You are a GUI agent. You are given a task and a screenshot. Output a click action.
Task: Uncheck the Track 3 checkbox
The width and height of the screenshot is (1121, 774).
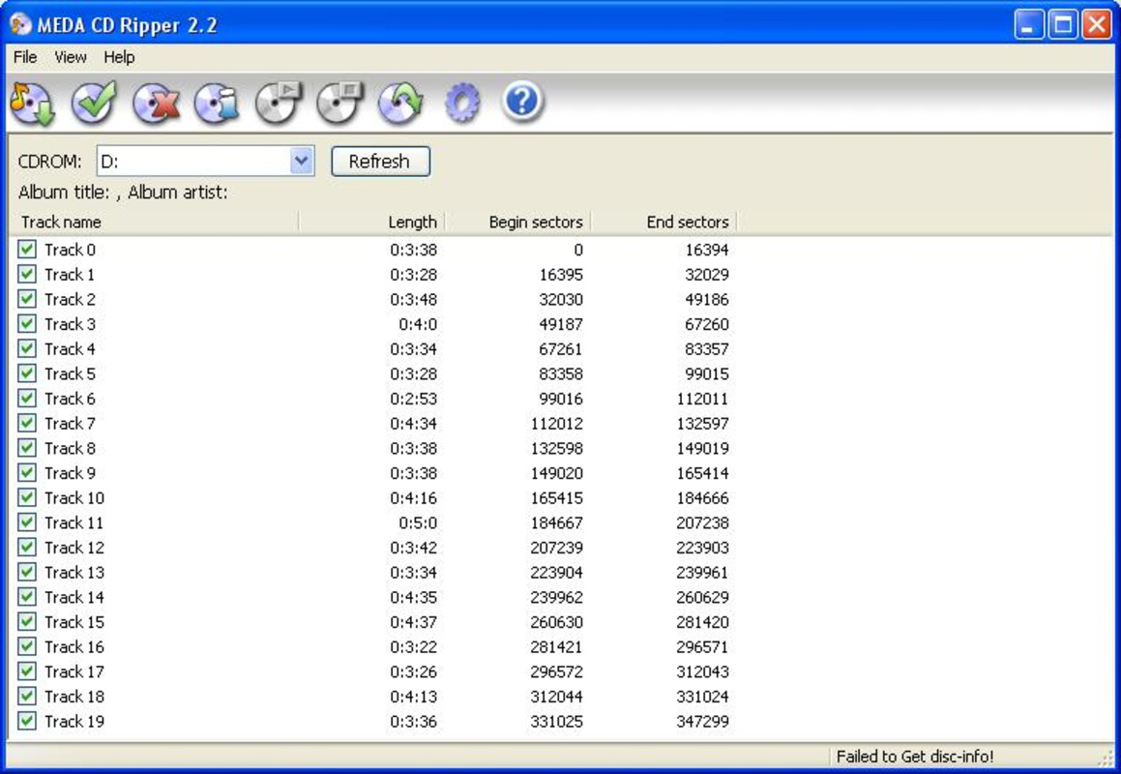[x=27, y=323]
